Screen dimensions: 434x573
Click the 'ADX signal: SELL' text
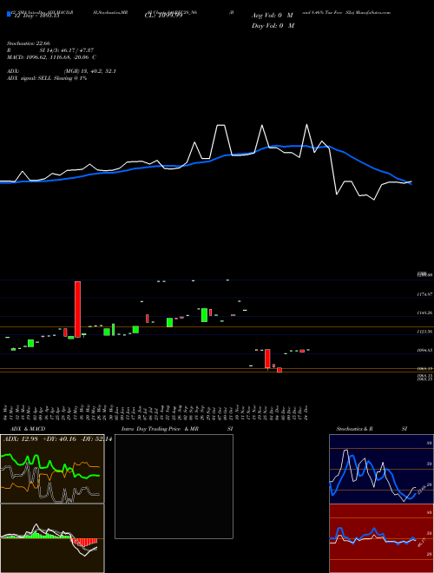click(30, 78)
